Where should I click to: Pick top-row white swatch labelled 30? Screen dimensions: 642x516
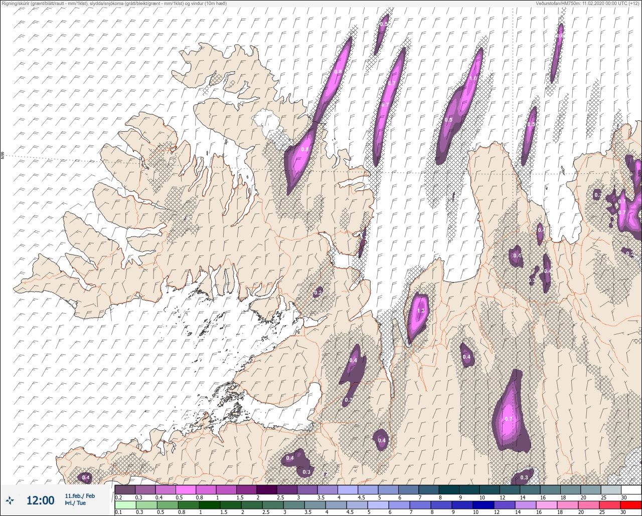click(631, 489)
